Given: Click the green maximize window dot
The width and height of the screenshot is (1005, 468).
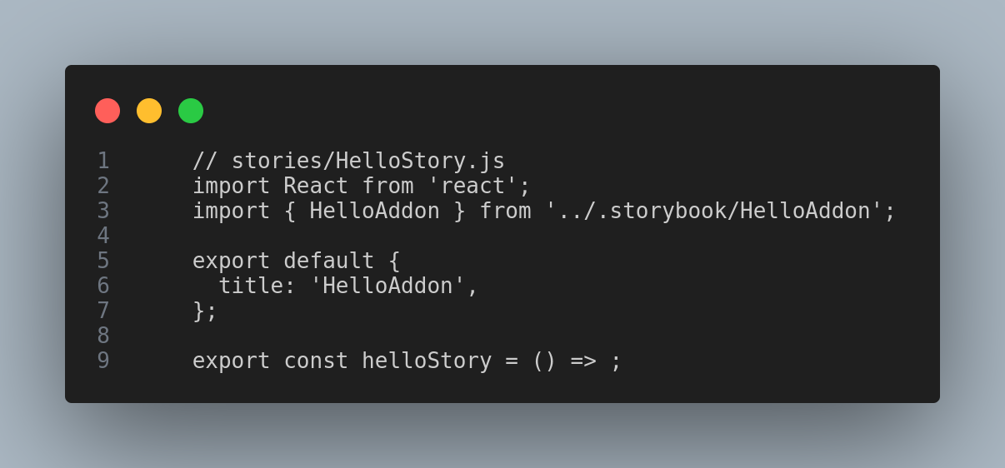Looking at the screenshot, I should 191,111.
